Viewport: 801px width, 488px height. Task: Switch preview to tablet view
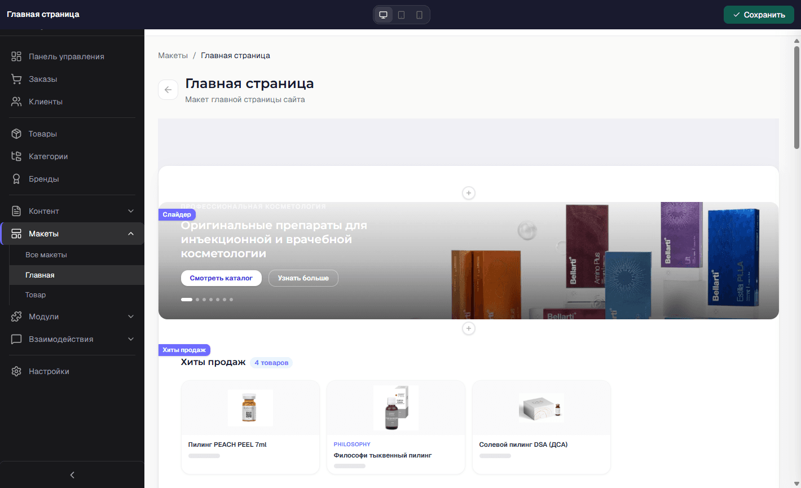tap(401, 15)
